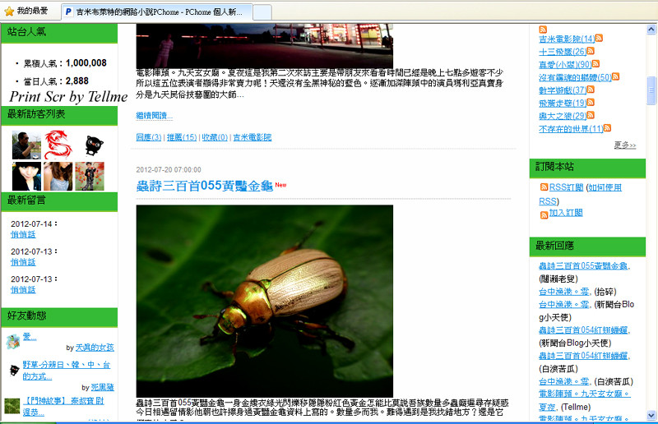Screen dimensions: 658x424
Task: Click RSS icon beside 飛簷走壁(19)
Action: (x=591, y=103)
